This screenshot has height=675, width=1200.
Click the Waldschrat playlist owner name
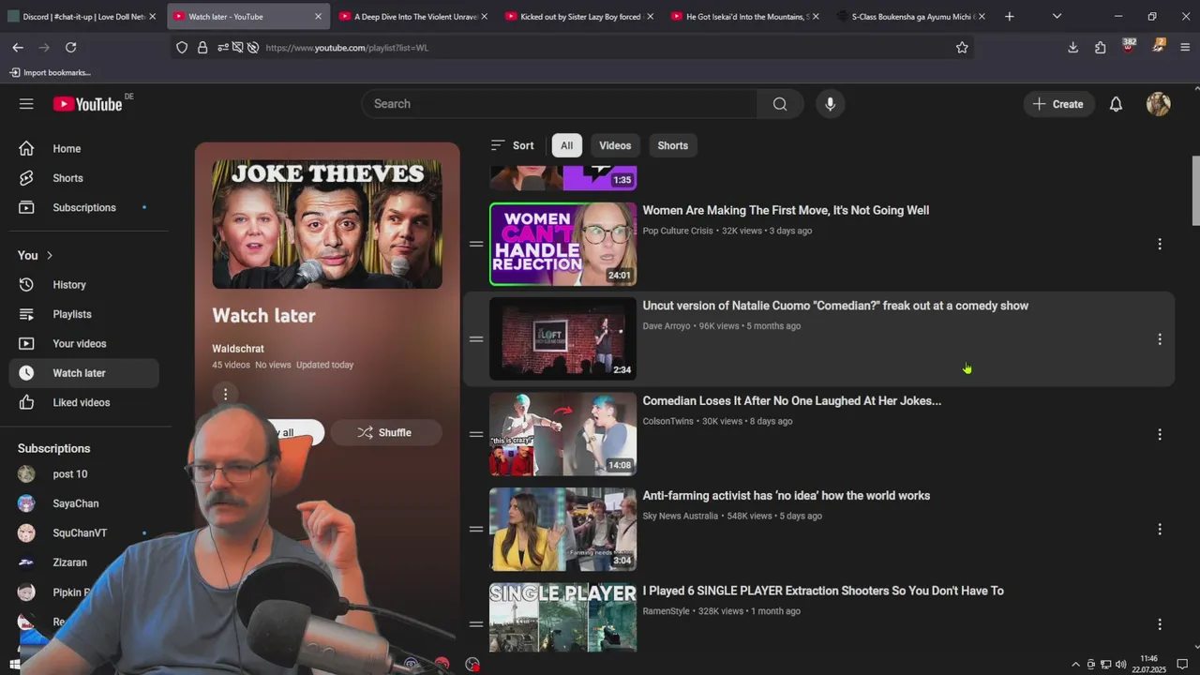(238, 349)
